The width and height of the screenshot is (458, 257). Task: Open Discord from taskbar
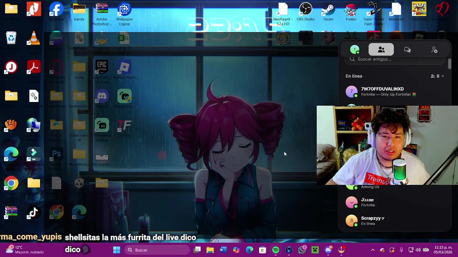tap(328, 250)
